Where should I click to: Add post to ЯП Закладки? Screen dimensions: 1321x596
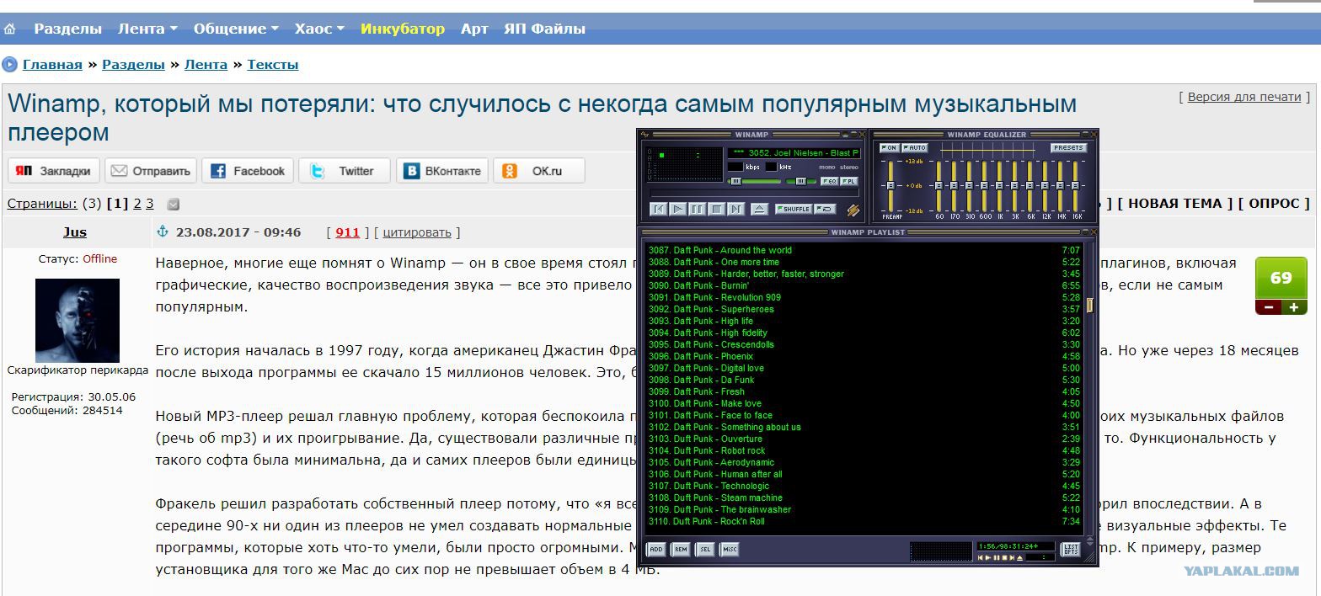coord(54,171)
